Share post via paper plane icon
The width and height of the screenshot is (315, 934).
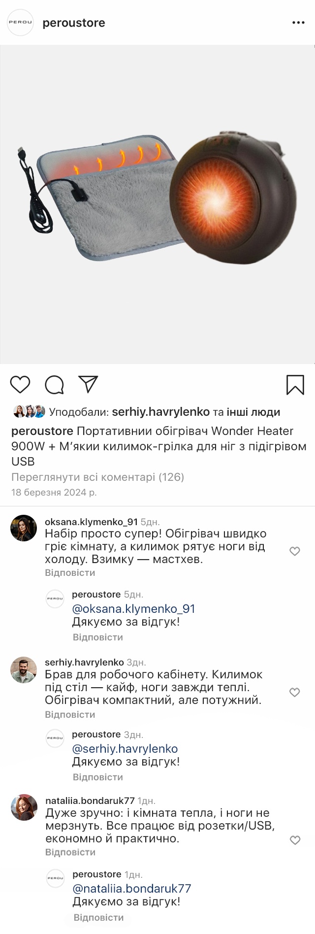[x=89, y=384]
